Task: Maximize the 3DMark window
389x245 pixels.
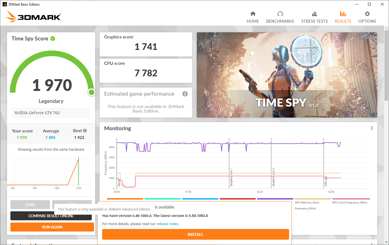Action: click(x=369, y=4)
